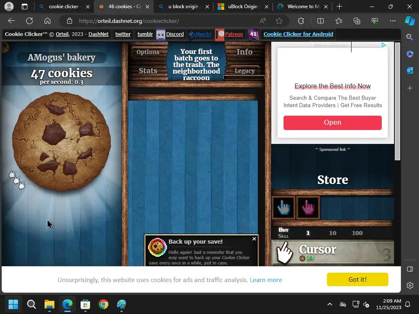Viewport: 419px width, 314px height.
Task: Open the twitter link
Action: click(x=123, y=34)
